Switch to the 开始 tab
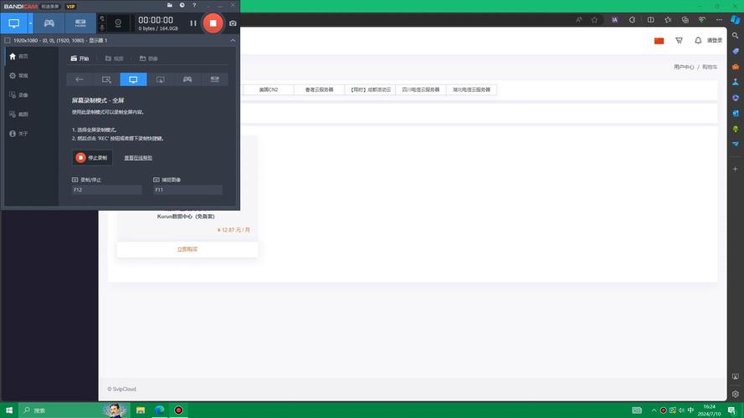Screen dimensions: 744x418 pos(80,59)
